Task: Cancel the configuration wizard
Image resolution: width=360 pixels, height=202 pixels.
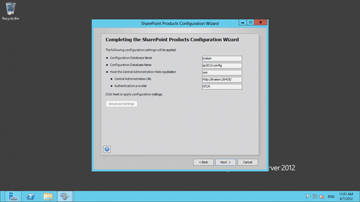Action: [247, 162]
